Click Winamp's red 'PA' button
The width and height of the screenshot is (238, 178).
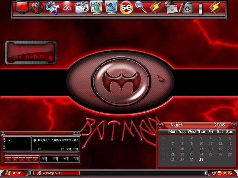(22, 159)
